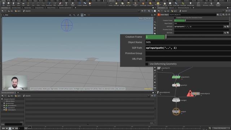
Task: Open the Persp viewport dropdown
Action: coord(141,18)
